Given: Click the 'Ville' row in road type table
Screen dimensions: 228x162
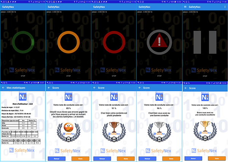Looking at the screenshot, I should point(19,123).
